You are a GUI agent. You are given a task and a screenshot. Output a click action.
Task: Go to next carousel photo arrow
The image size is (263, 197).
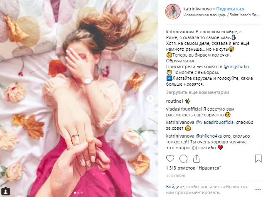pos(150,98)
